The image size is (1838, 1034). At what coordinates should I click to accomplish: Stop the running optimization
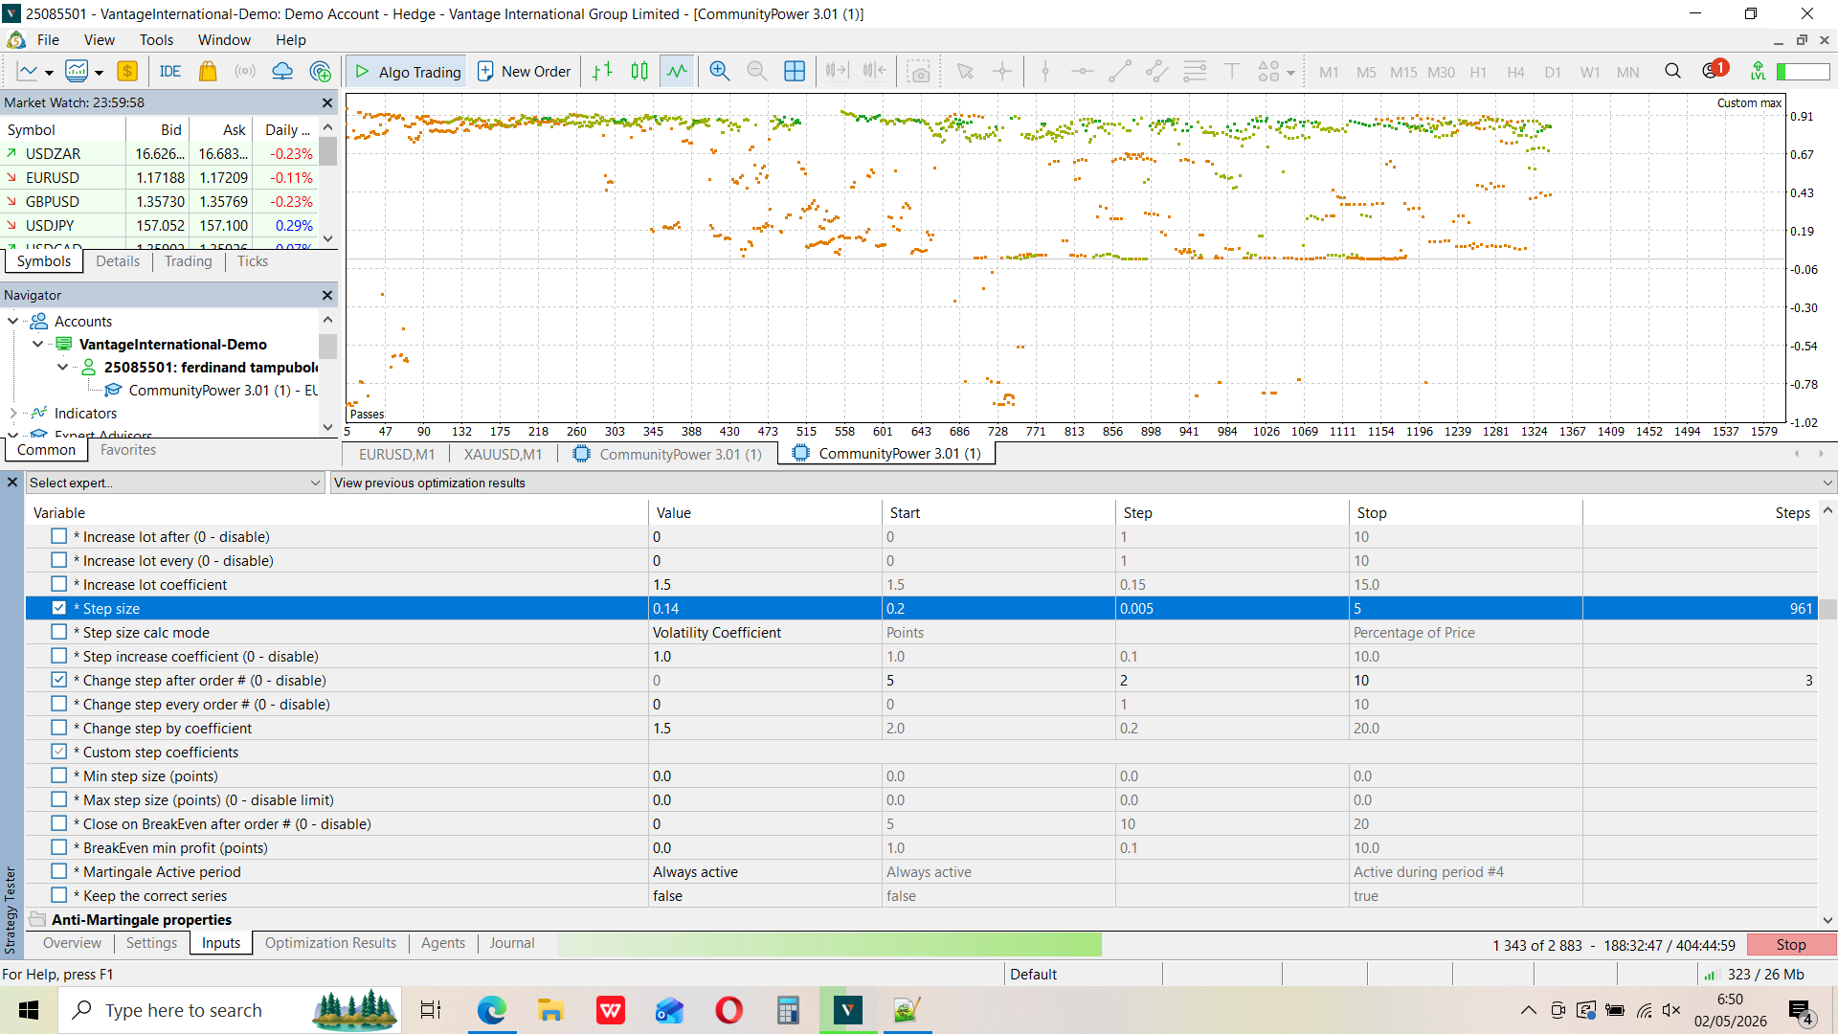[x=1791, y=945]
